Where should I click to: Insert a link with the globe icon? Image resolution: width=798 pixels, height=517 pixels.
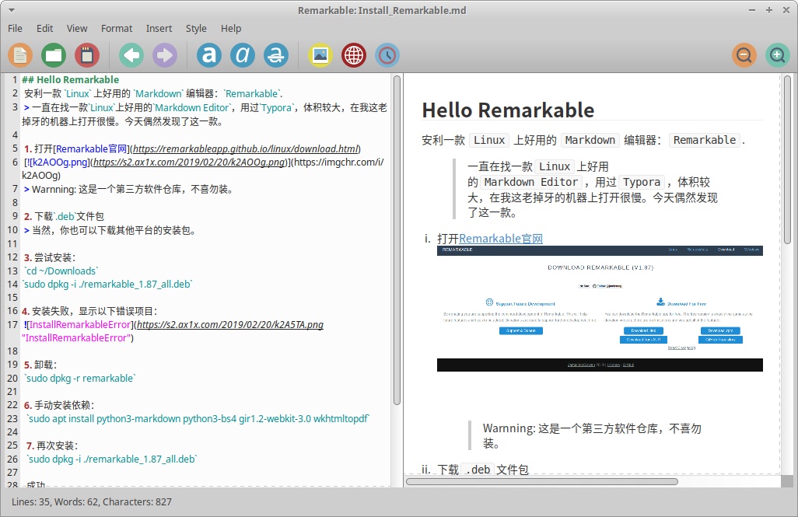pyautogui.click(x=354, y=55)
